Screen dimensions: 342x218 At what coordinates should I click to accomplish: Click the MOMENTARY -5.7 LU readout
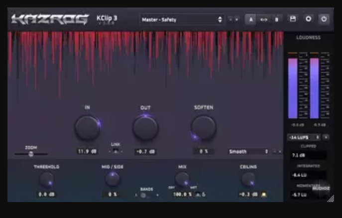308,195
